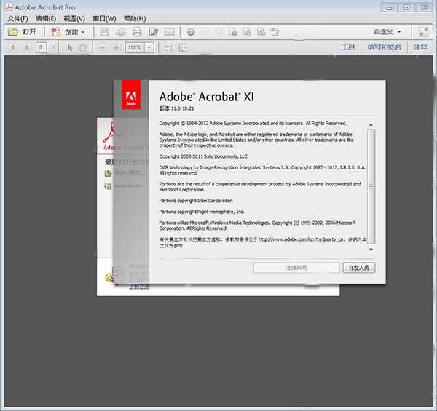Image resolution: width=437 pixels, height=411 pixels.
Task: Click 'Copyright 2003-2011 Solid Documents, LLC' text
Action: click(x=203, y=156)
